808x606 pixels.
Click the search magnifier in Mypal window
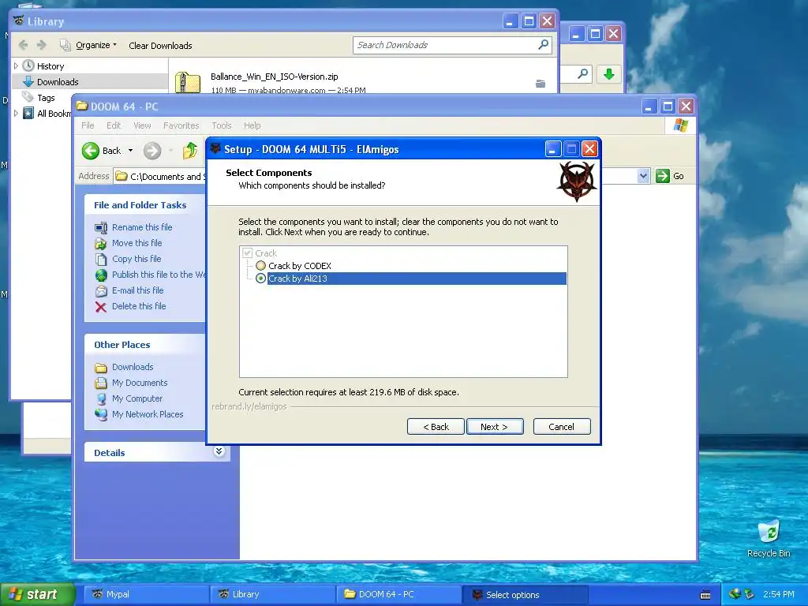coord(583,73)
